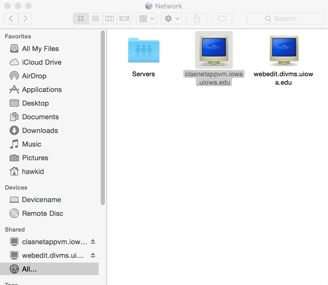Open the Action gear menu
This screenshot has height=285, width=328.
(x=171, y=18)
